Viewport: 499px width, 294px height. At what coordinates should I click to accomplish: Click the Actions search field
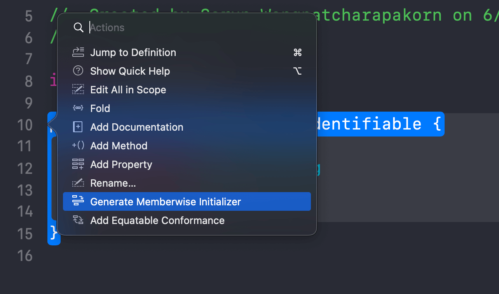coord(194,28)
